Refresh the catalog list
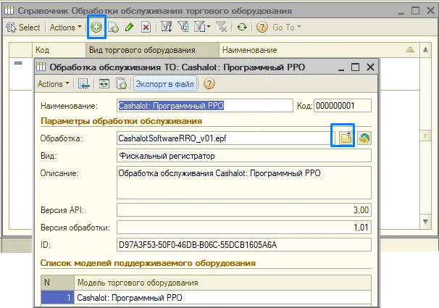439x308 pixels. click(x=242, y=27)
